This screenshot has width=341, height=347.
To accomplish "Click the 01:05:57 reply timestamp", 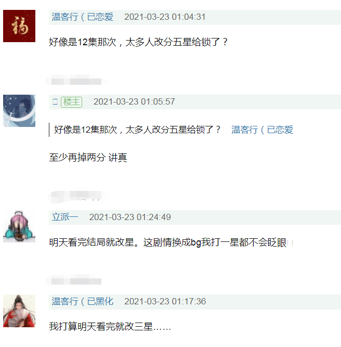I will tap(134, 102).
